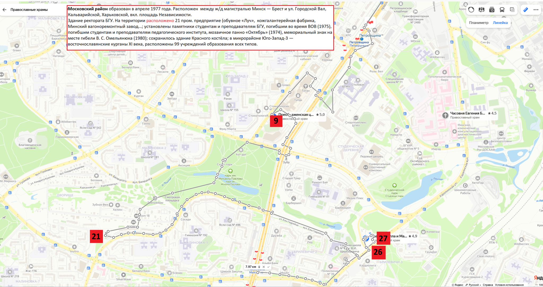Switch to the Планиметр tab
Image resolution: width=543 pixels, height=287 pixels.
tap(479, 23)
